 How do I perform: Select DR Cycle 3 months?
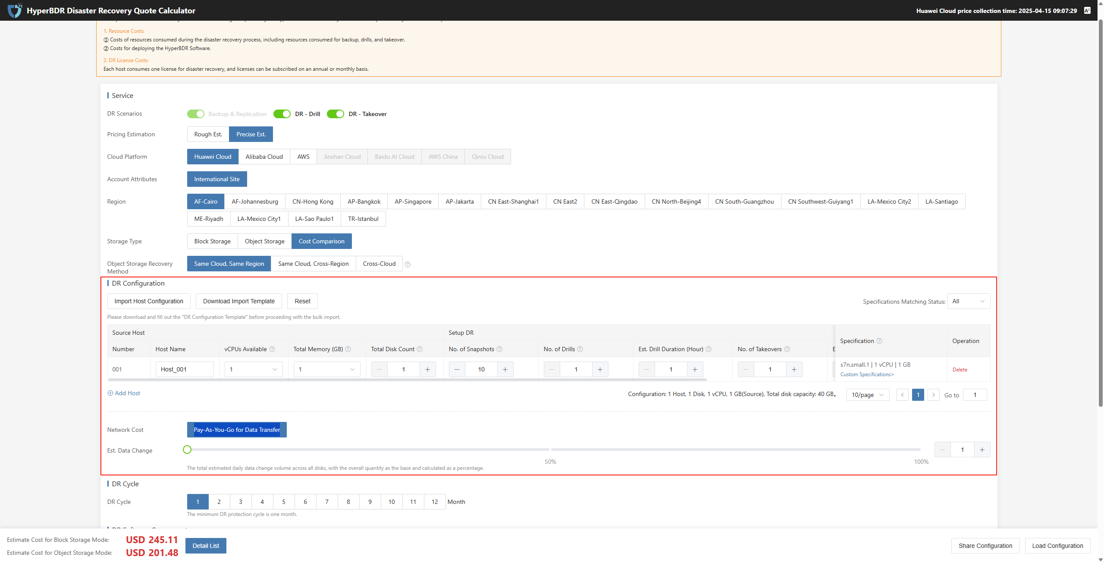pyautogui.click(x=241, y=502)
